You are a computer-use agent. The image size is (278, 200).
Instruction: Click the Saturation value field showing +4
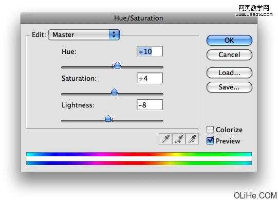pyautogui.click(x=150, y=78)
